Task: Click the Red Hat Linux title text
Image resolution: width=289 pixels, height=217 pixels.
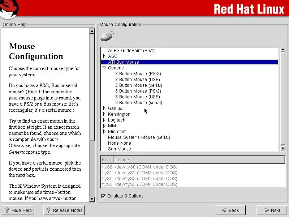Action: (249, 9)
